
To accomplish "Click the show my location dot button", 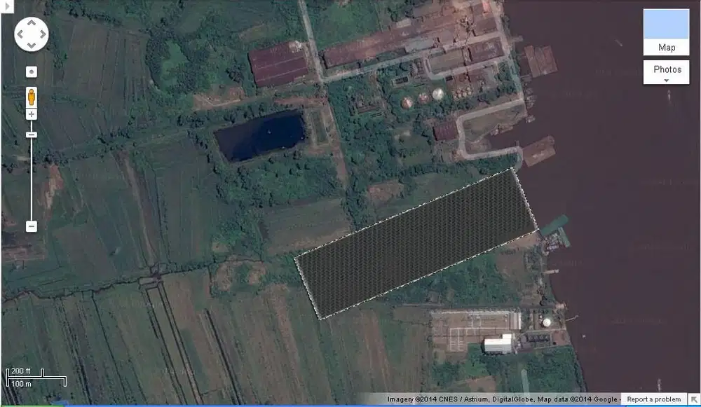I will point(32,71).
